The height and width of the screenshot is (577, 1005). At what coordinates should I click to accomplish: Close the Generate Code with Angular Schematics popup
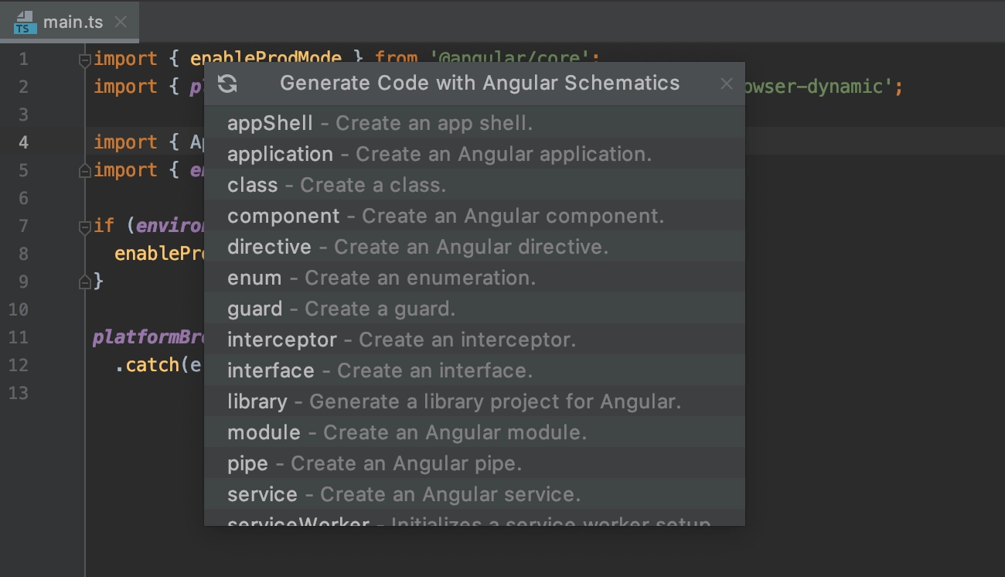pos(726,84)
